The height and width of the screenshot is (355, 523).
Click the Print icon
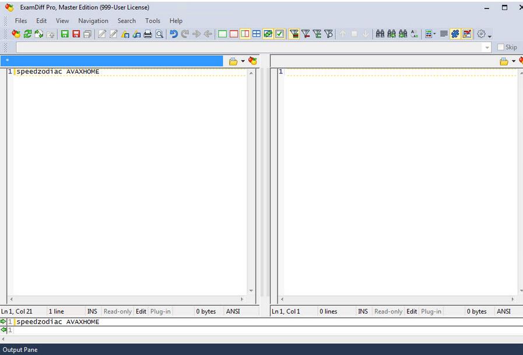148,34
